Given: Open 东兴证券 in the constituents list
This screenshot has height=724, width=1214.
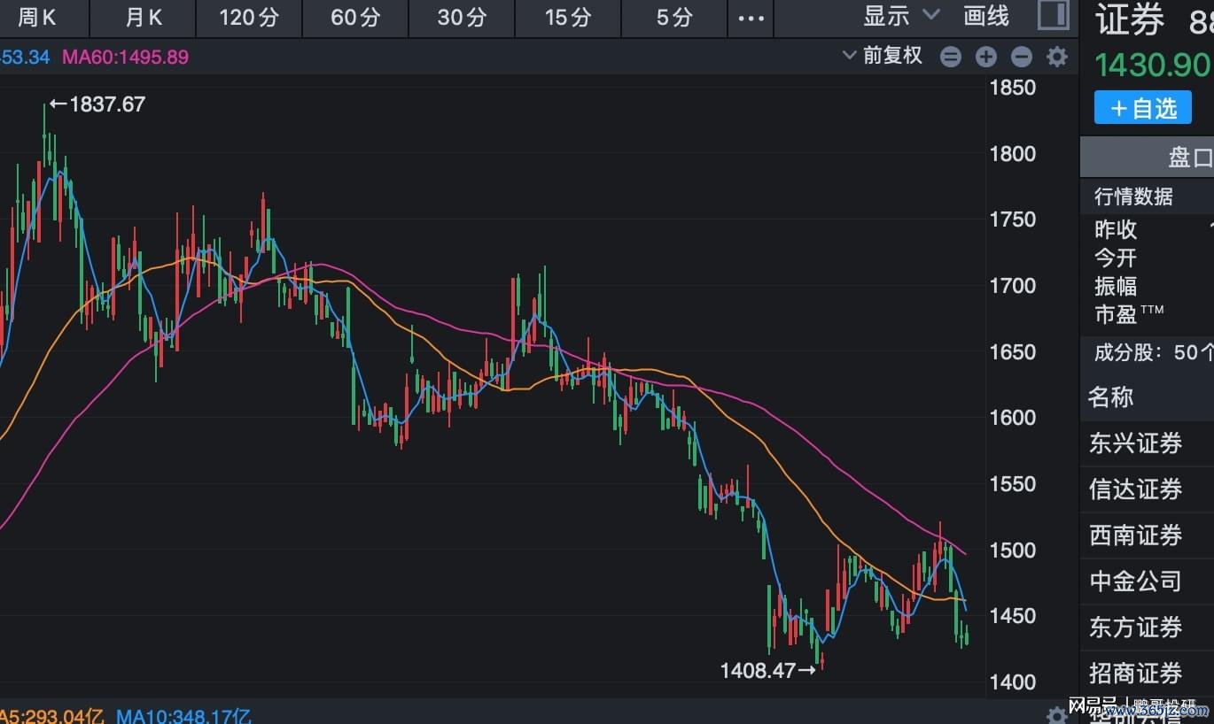Looking at the screenshot, I should point(1135,443).
